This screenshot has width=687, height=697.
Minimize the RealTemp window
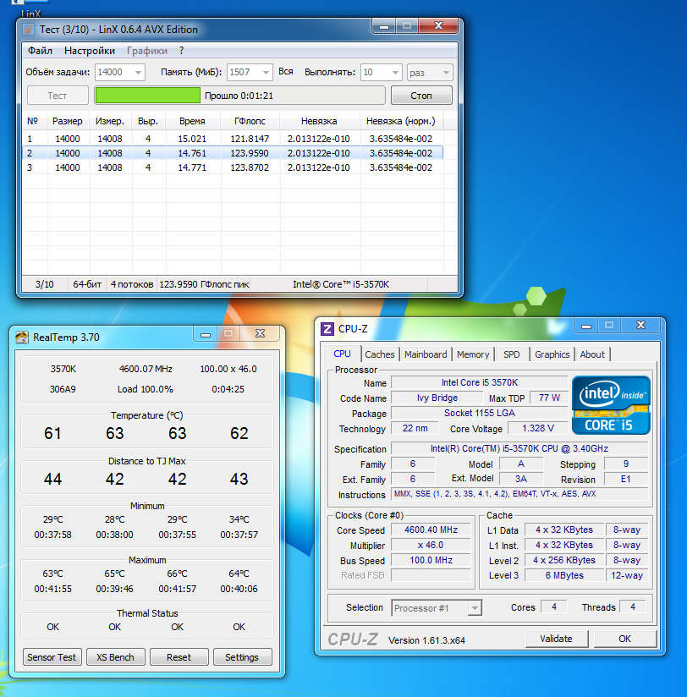205,334
